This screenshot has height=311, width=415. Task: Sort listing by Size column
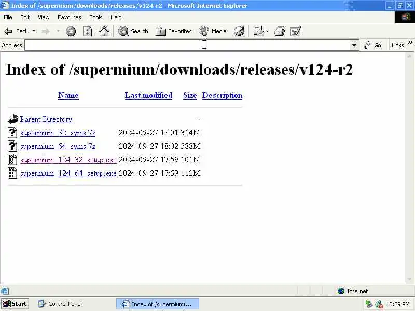click(190, 95)
